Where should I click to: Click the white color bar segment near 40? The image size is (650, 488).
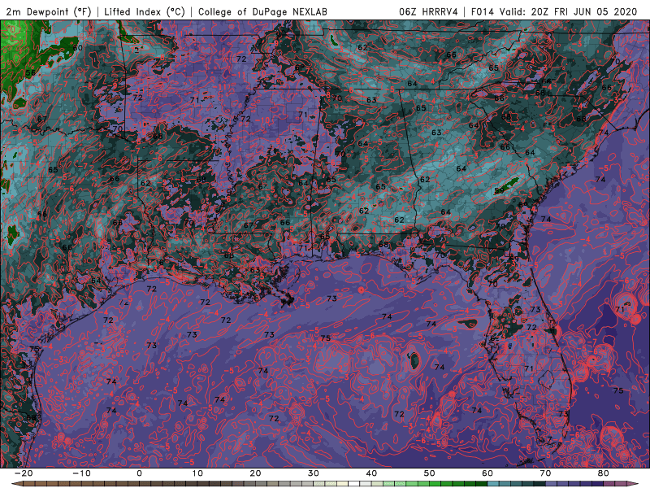point(354,484)
